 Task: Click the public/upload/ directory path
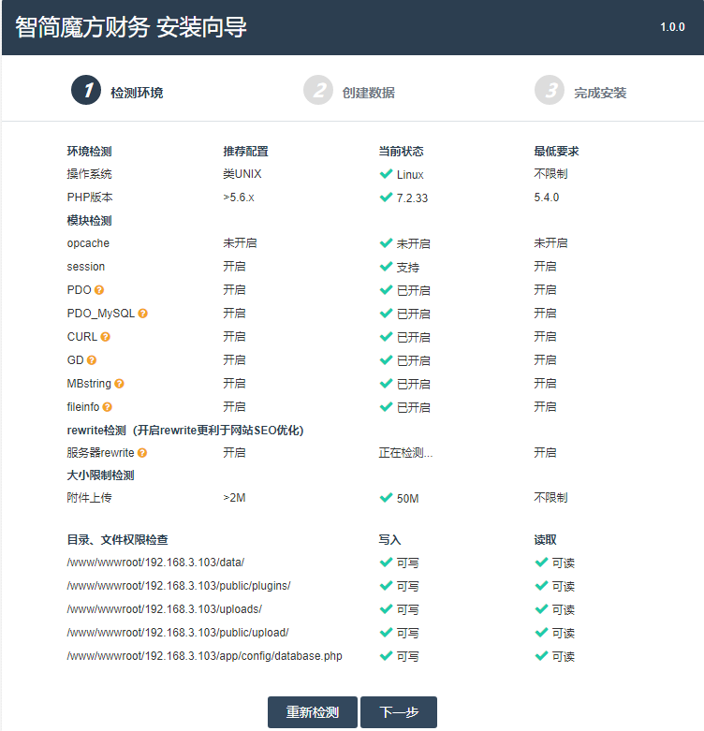(x=178, y=633)
